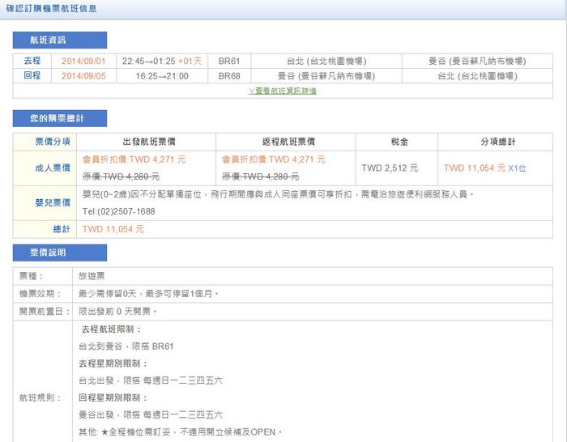Click the 航班資訊 section header
The width and height of the screenshot is (567, 442).
pyautogui.click(x=49, y=40)
